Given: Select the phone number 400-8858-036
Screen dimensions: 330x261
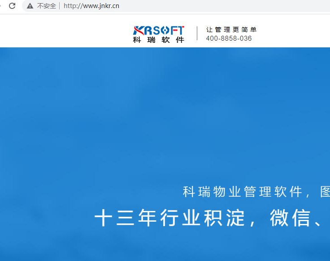Looking at the screenshot, I should (229, 38).
